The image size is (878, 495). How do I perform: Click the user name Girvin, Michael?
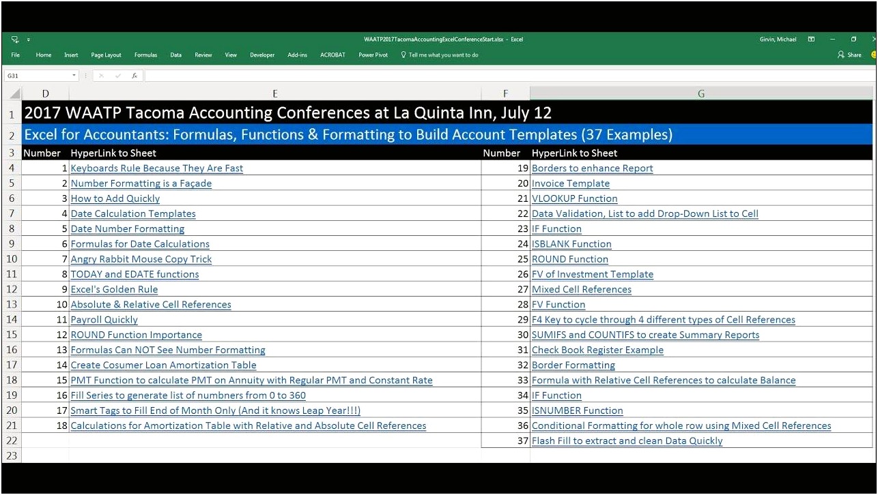pos(778,40)
